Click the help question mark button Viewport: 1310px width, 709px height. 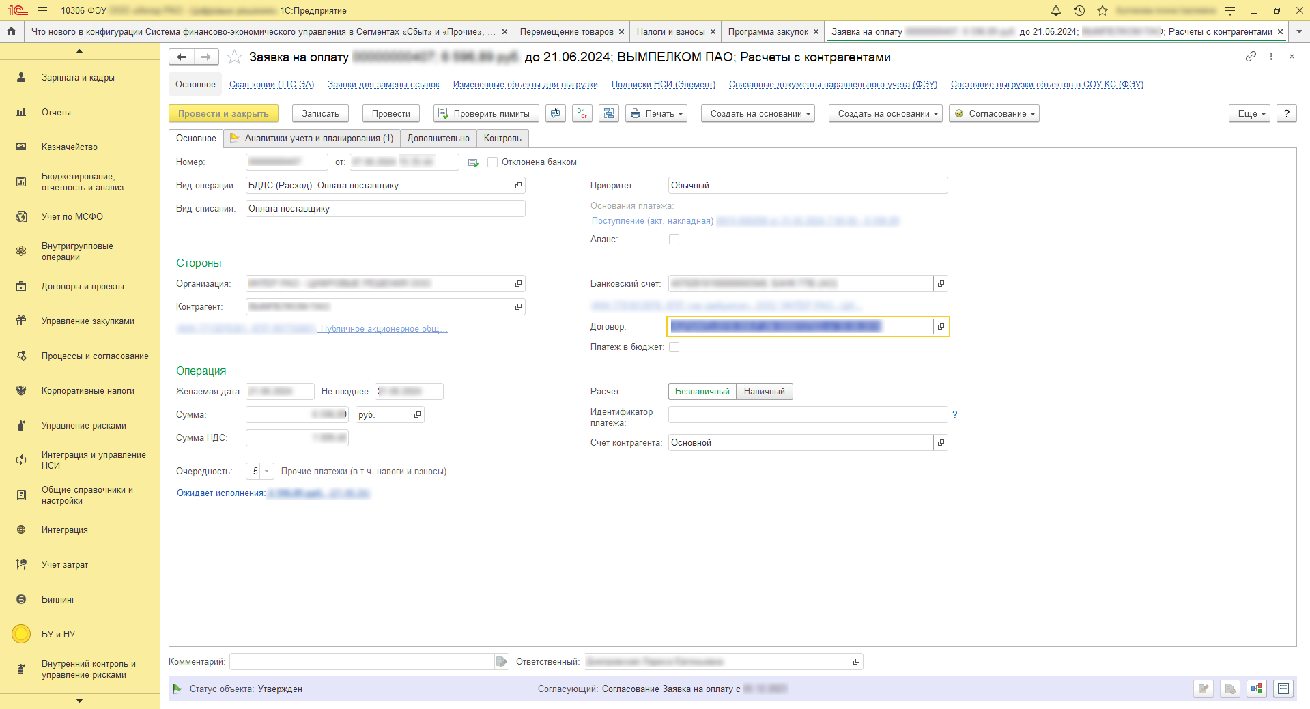click(1287, 113)
